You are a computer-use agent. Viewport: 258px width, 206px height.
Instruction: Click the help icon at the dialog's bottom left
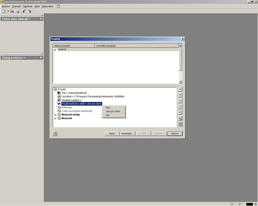[55, 134]
